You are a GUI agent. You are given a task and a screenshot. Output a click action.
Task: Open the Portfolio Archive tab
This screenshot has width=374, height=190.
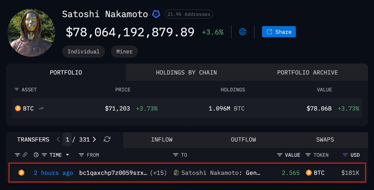pyautogui.click(x=307, y=72)
